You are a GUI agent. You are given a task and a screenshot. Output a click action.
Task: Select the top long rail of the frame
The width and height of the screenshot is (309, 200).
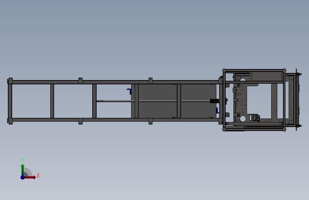115,82
